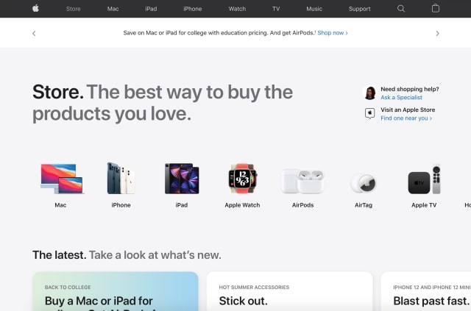Open the Watch menu in navigation bar
Image resolution: width=471 pixels, height=311 pixels.
[x=237, y=9]
